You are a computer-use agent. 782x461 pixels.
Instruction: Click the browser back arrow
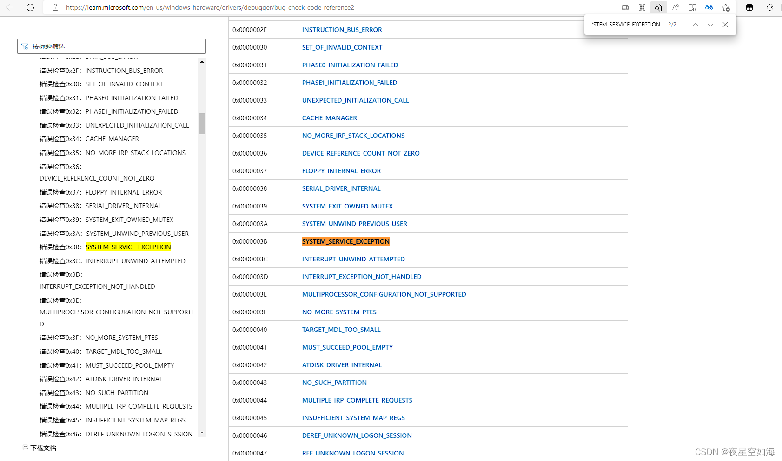[x=10, y=7]
